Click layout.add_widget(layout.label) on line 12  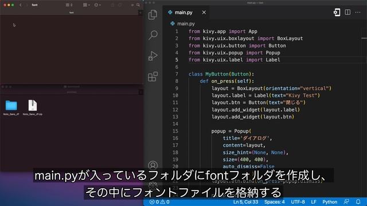256,109
